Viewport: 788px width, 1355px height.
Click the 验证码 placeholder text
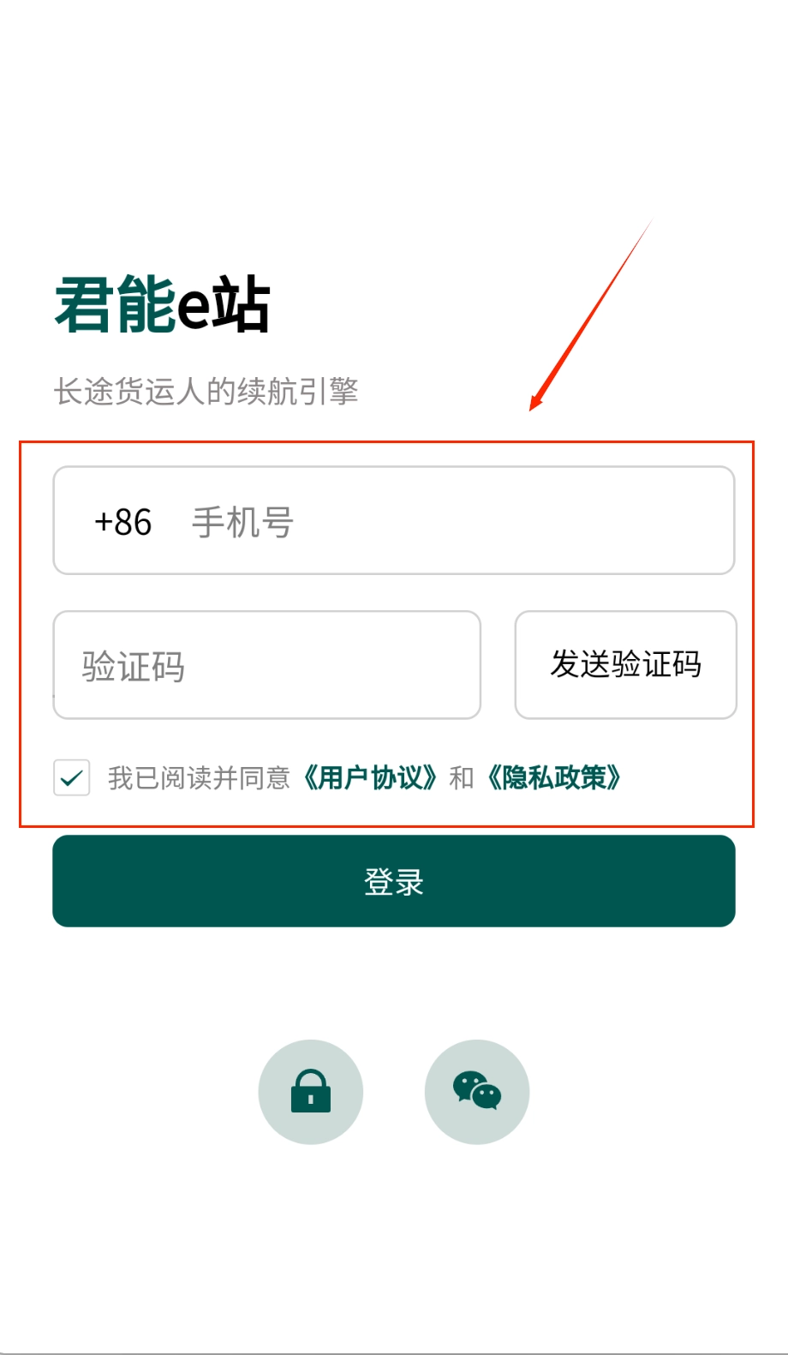tap(134, 667)
